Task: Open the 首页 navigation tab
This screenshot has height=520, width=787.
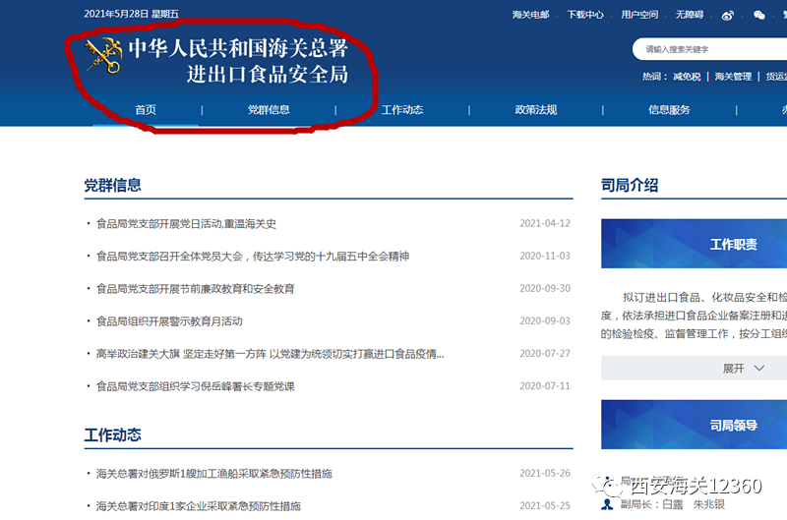Action: coord(146,110)
